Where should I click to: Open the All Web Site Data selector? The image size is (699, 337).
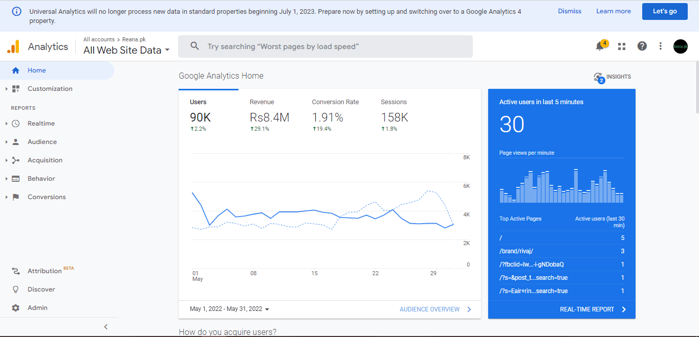(x=126, y=50)
